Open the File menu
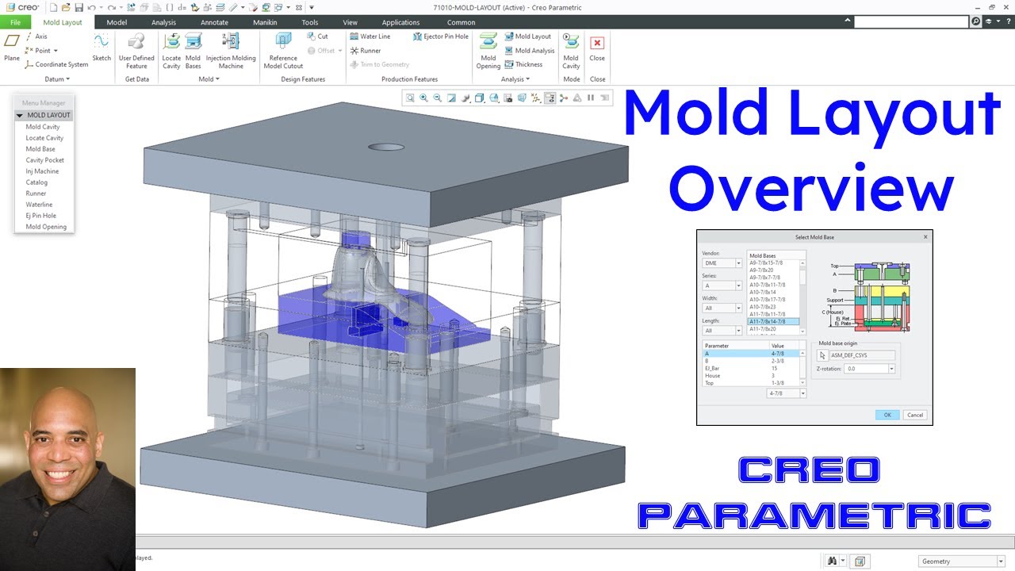Viewport: 1015px width, 571px height. 15,22
